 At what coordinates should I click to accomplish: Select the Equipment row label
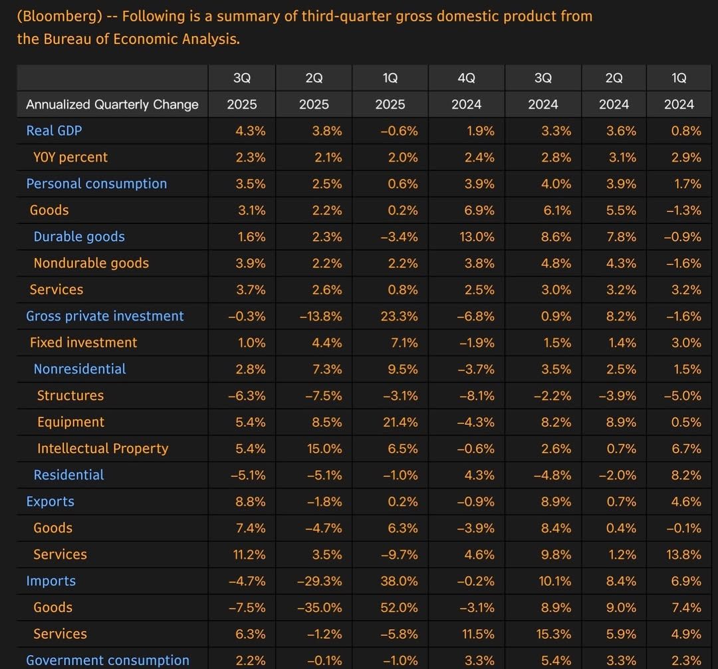click(71, 422)
